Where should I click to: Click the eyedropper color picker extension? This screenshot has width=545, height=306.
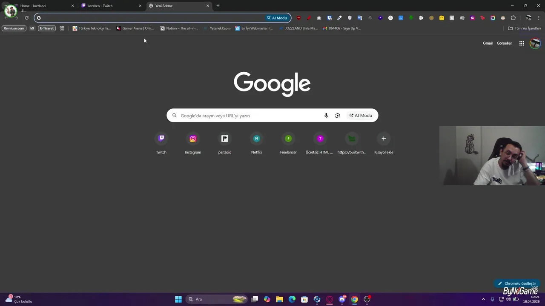click(339, 18)
